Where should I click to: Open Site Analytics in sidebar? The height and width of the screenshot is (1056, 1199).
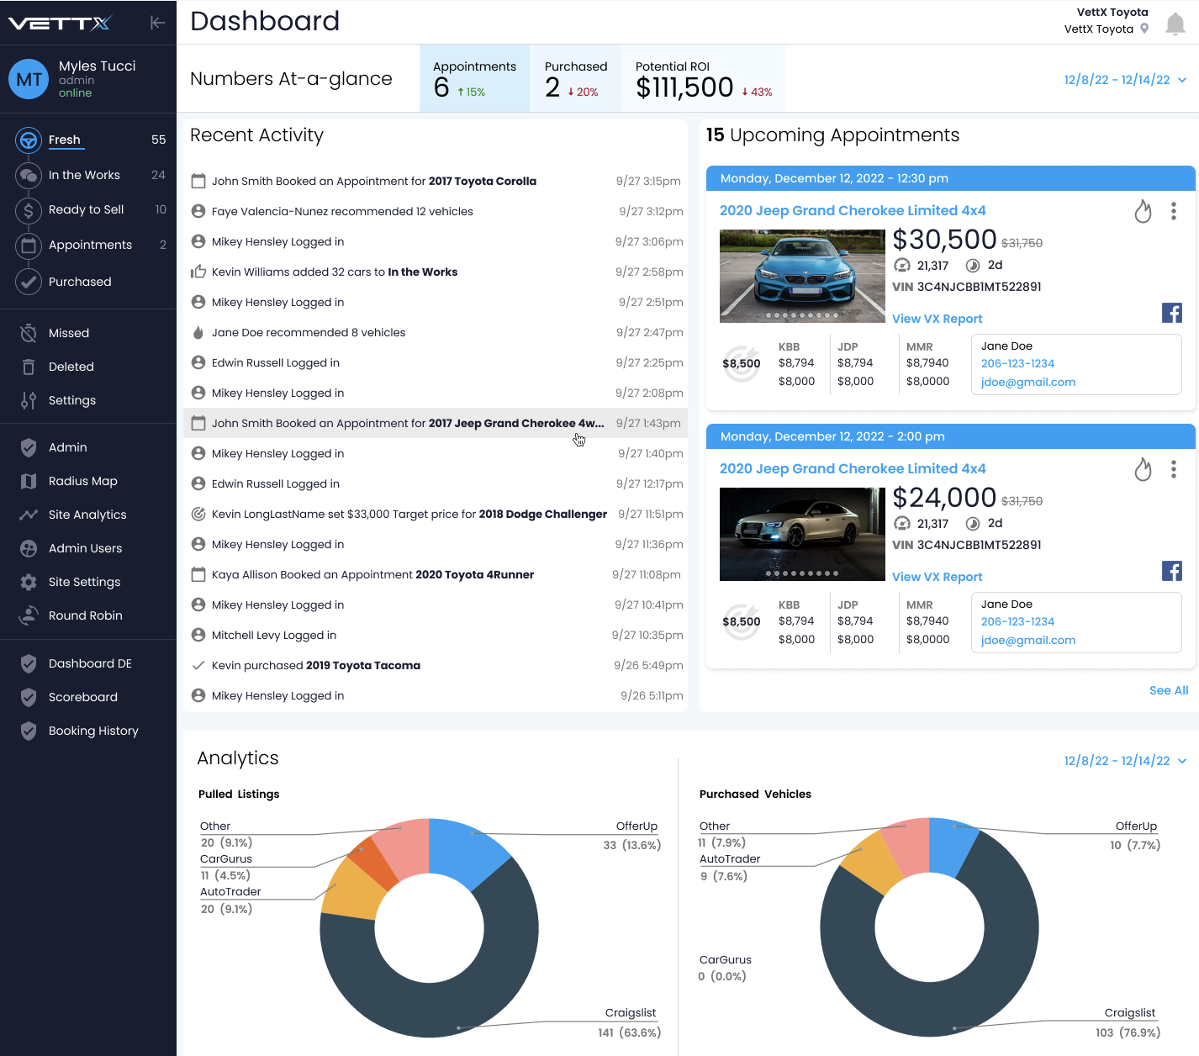click(x=88, y=515)
